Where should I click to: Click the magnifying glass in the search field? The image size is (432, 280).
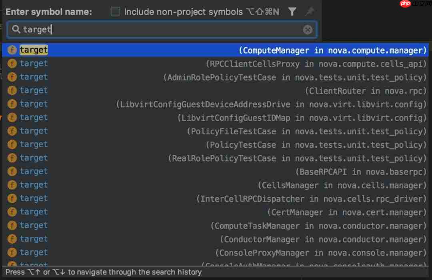[15, 30]
